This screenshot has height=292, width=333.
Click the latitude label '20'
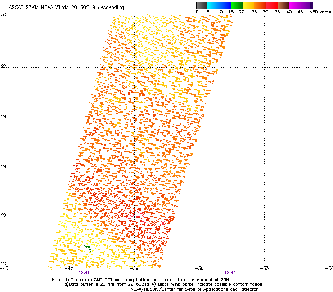click(x=4, y=264)
